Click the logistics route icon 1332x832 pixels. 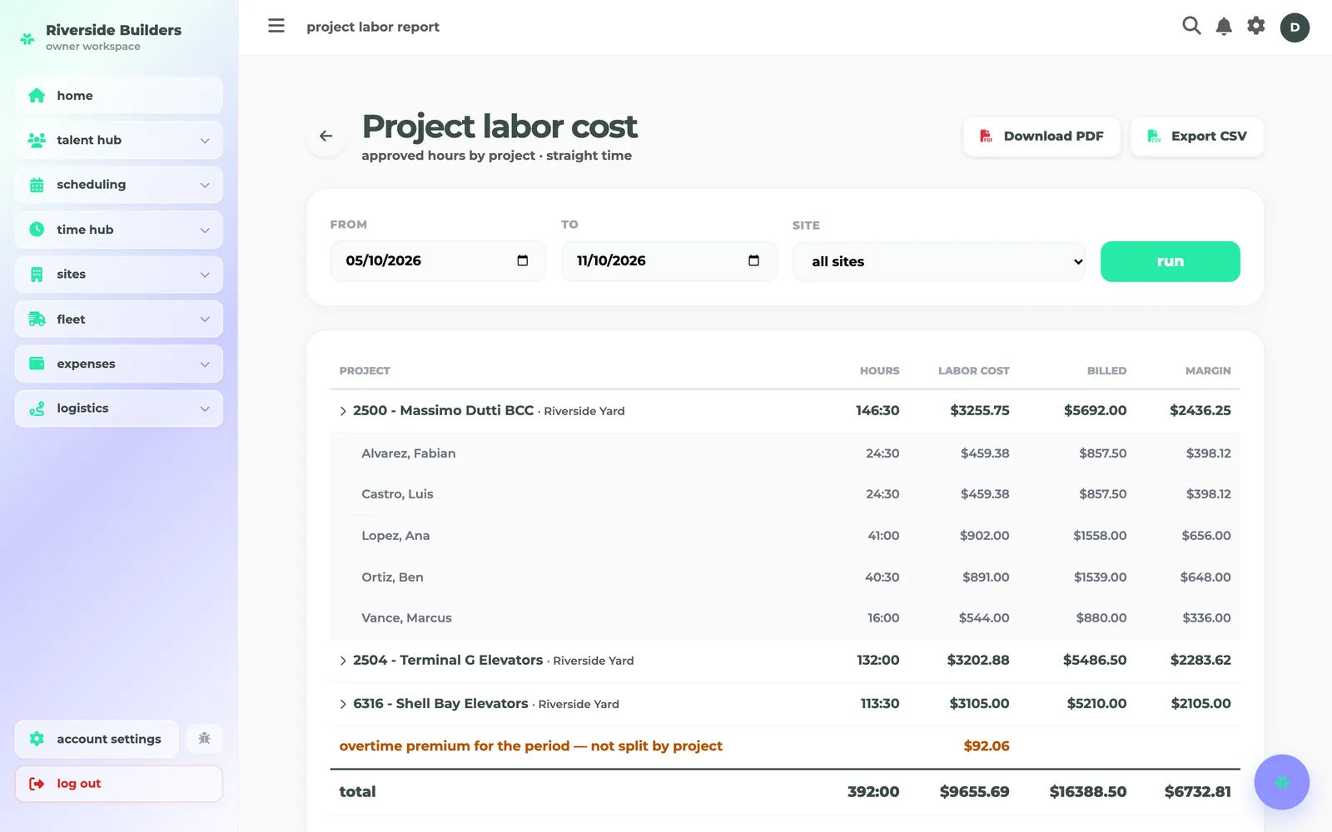37,409
